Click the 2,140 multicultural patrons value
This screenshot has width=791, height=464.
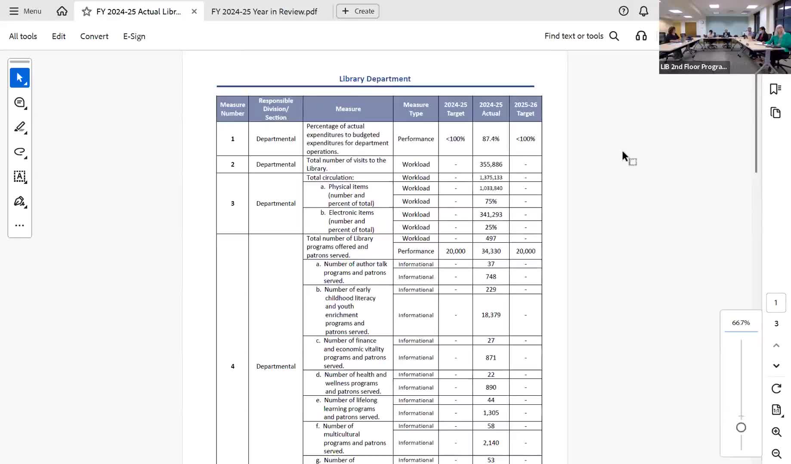491,443
